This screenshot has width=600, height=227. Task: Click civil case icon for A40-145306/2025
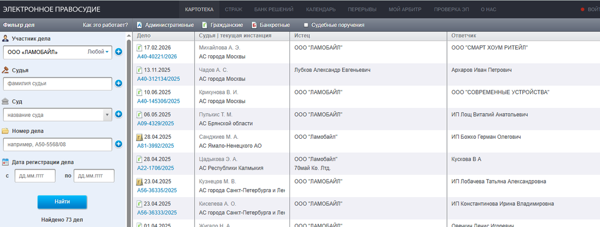139,92
